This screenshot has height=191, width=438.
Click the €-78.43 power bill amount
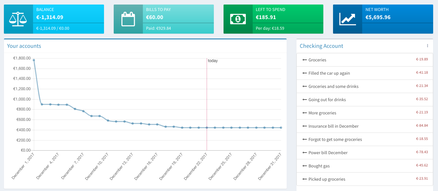tap(422, 152)
